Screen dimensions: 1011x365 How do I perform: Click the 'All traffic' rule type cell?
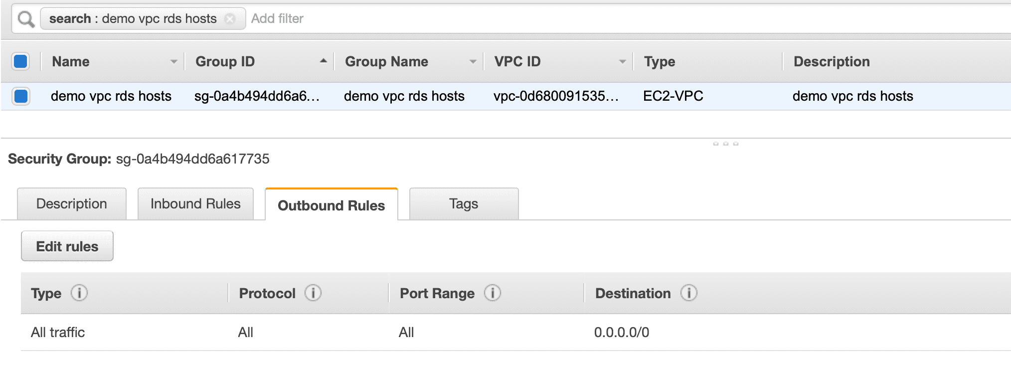coord(58,332)
